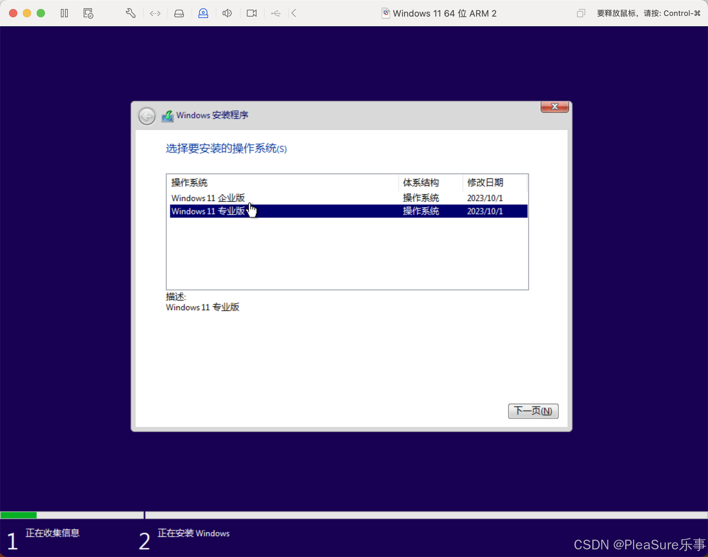Toggle the sound speaker toolbar icon
This screenshot has height=557, width=708.
tap(227, 13)
